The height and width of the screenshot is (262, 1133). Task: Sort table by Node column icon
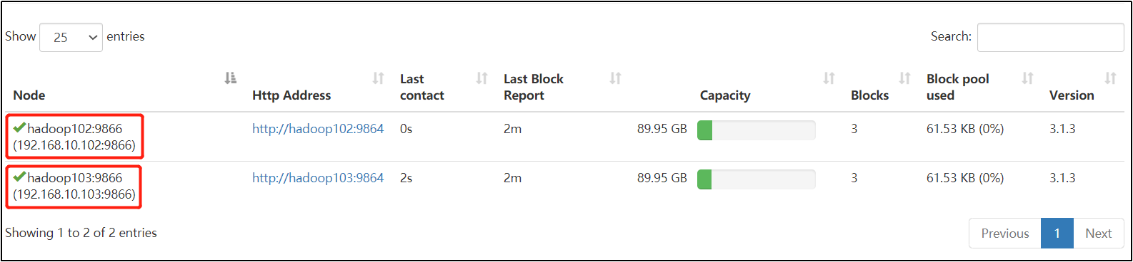click(x=230, y=78)
